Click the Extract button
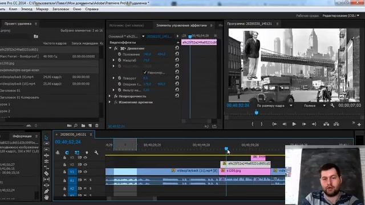Image resolution: width=365 pixels, height=205 pixels. 336,124
